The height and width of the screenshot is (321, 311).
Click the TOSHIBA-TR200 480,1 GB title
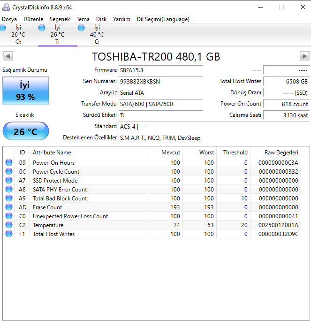pos(156,57)
